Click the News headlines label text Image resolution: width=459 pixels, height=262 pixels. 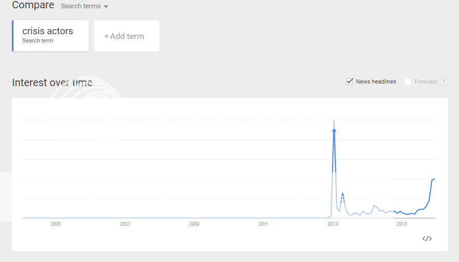point(376,81)
